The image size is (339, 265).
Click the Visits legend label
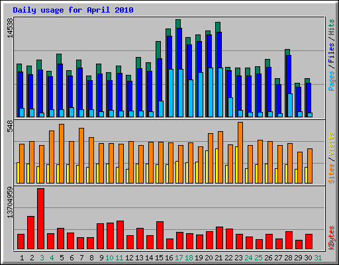[x=332, y=144]
